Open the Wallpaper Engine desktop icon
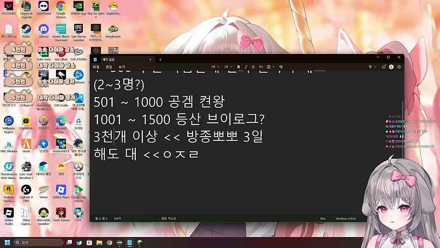440x248 pixels. point(8,124)
